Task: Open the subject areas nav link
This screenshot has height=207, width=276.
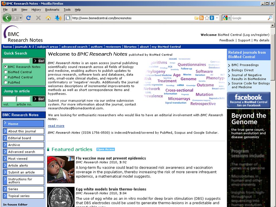Action: coord(47,47)
